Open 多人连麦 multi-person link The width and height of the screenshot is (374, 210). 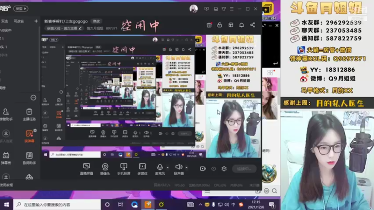pos(6,136)
